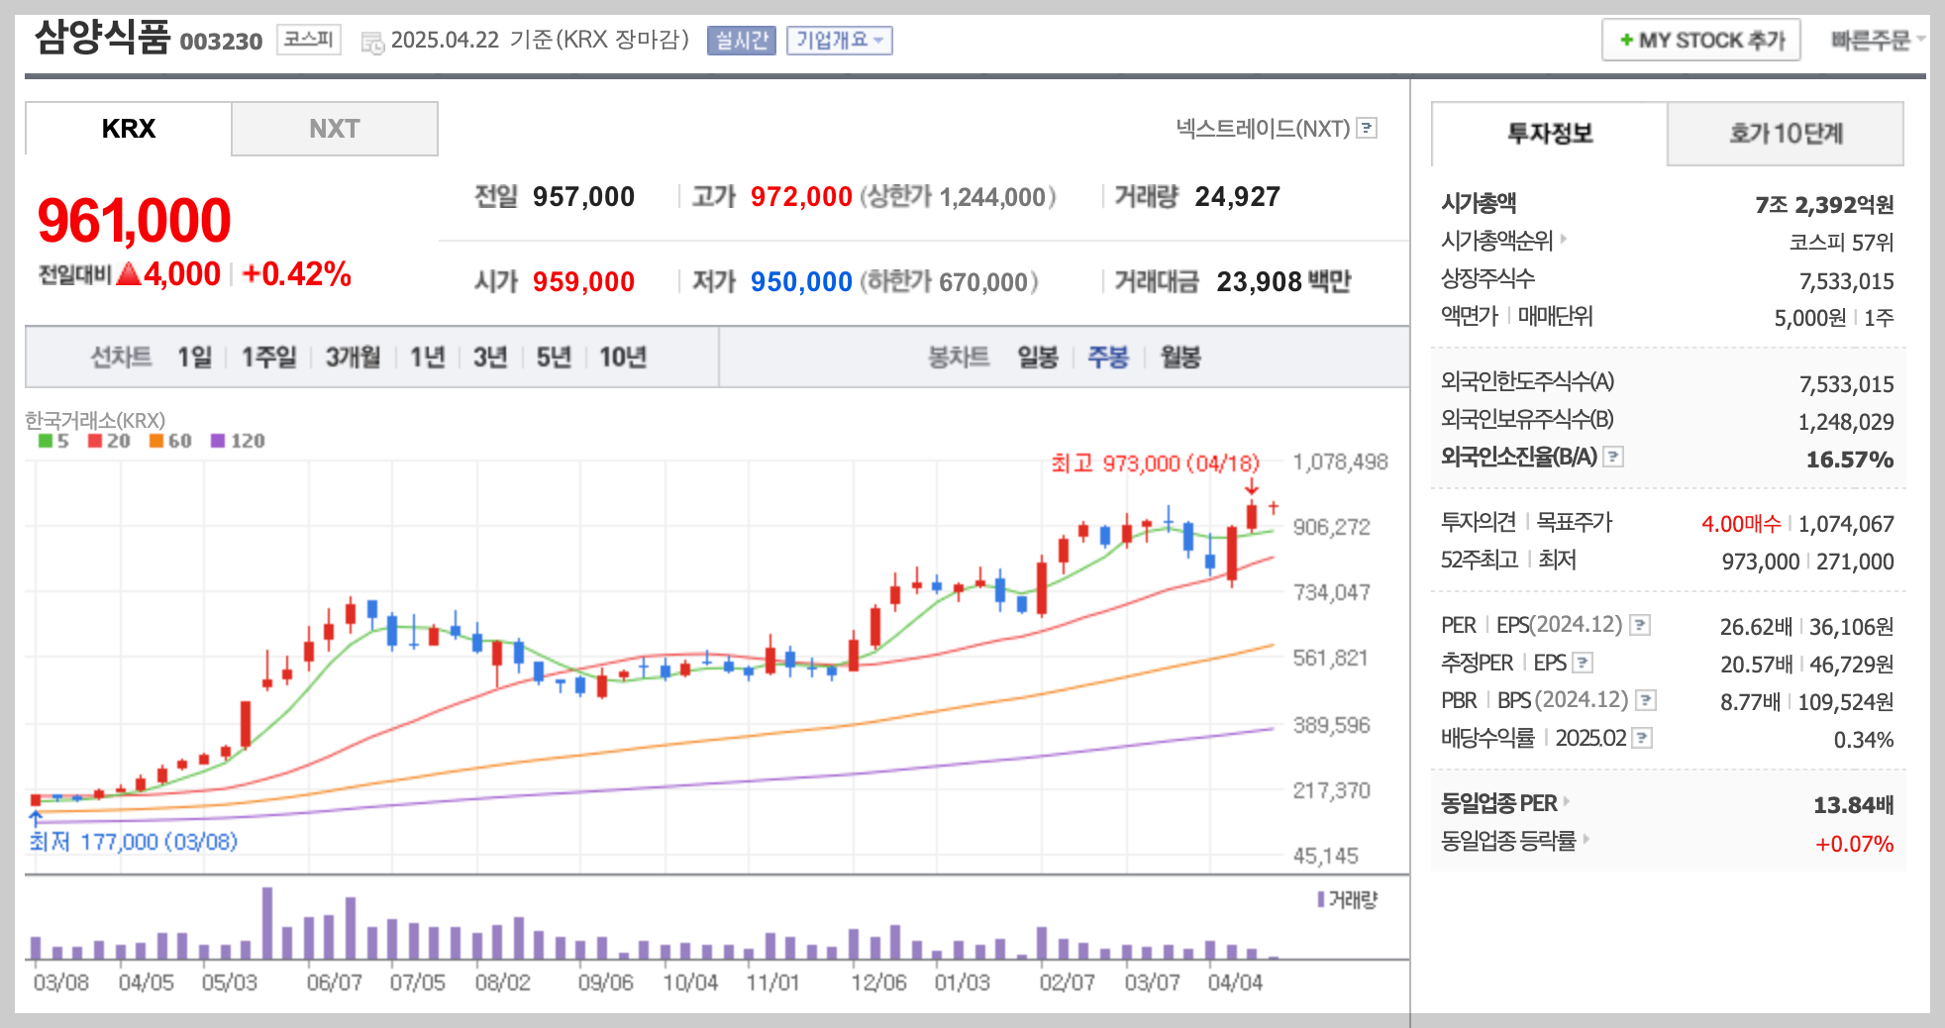Select the 1일 line chart period
Viewport: 1945px width, 1028px height.
coord(194,357)
